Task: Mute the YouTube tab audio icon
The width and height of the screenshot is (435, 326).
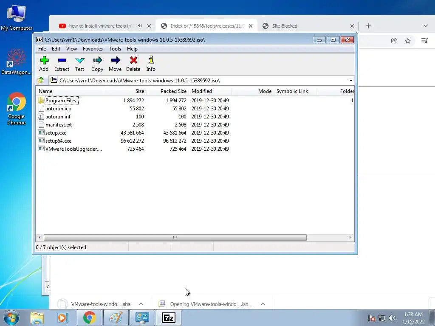Action: (140, 26)
